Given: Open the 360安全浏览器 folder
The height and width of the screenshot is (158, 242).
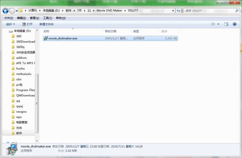Looking at the screenshot, I should (x=23, y=52).
